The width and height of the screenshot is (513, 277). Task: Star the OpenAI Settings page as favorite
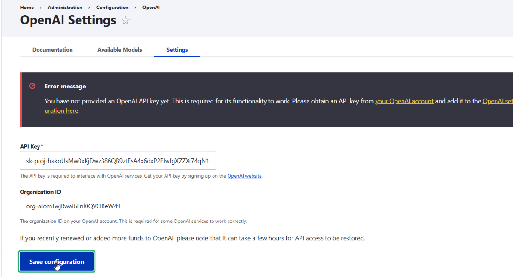(126, 20)
